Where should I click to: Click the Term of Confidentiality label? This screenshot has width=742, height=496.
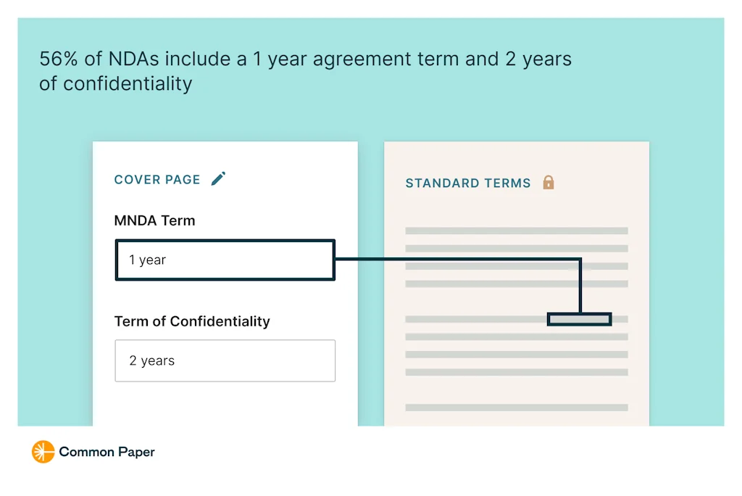tap(192, 321)
